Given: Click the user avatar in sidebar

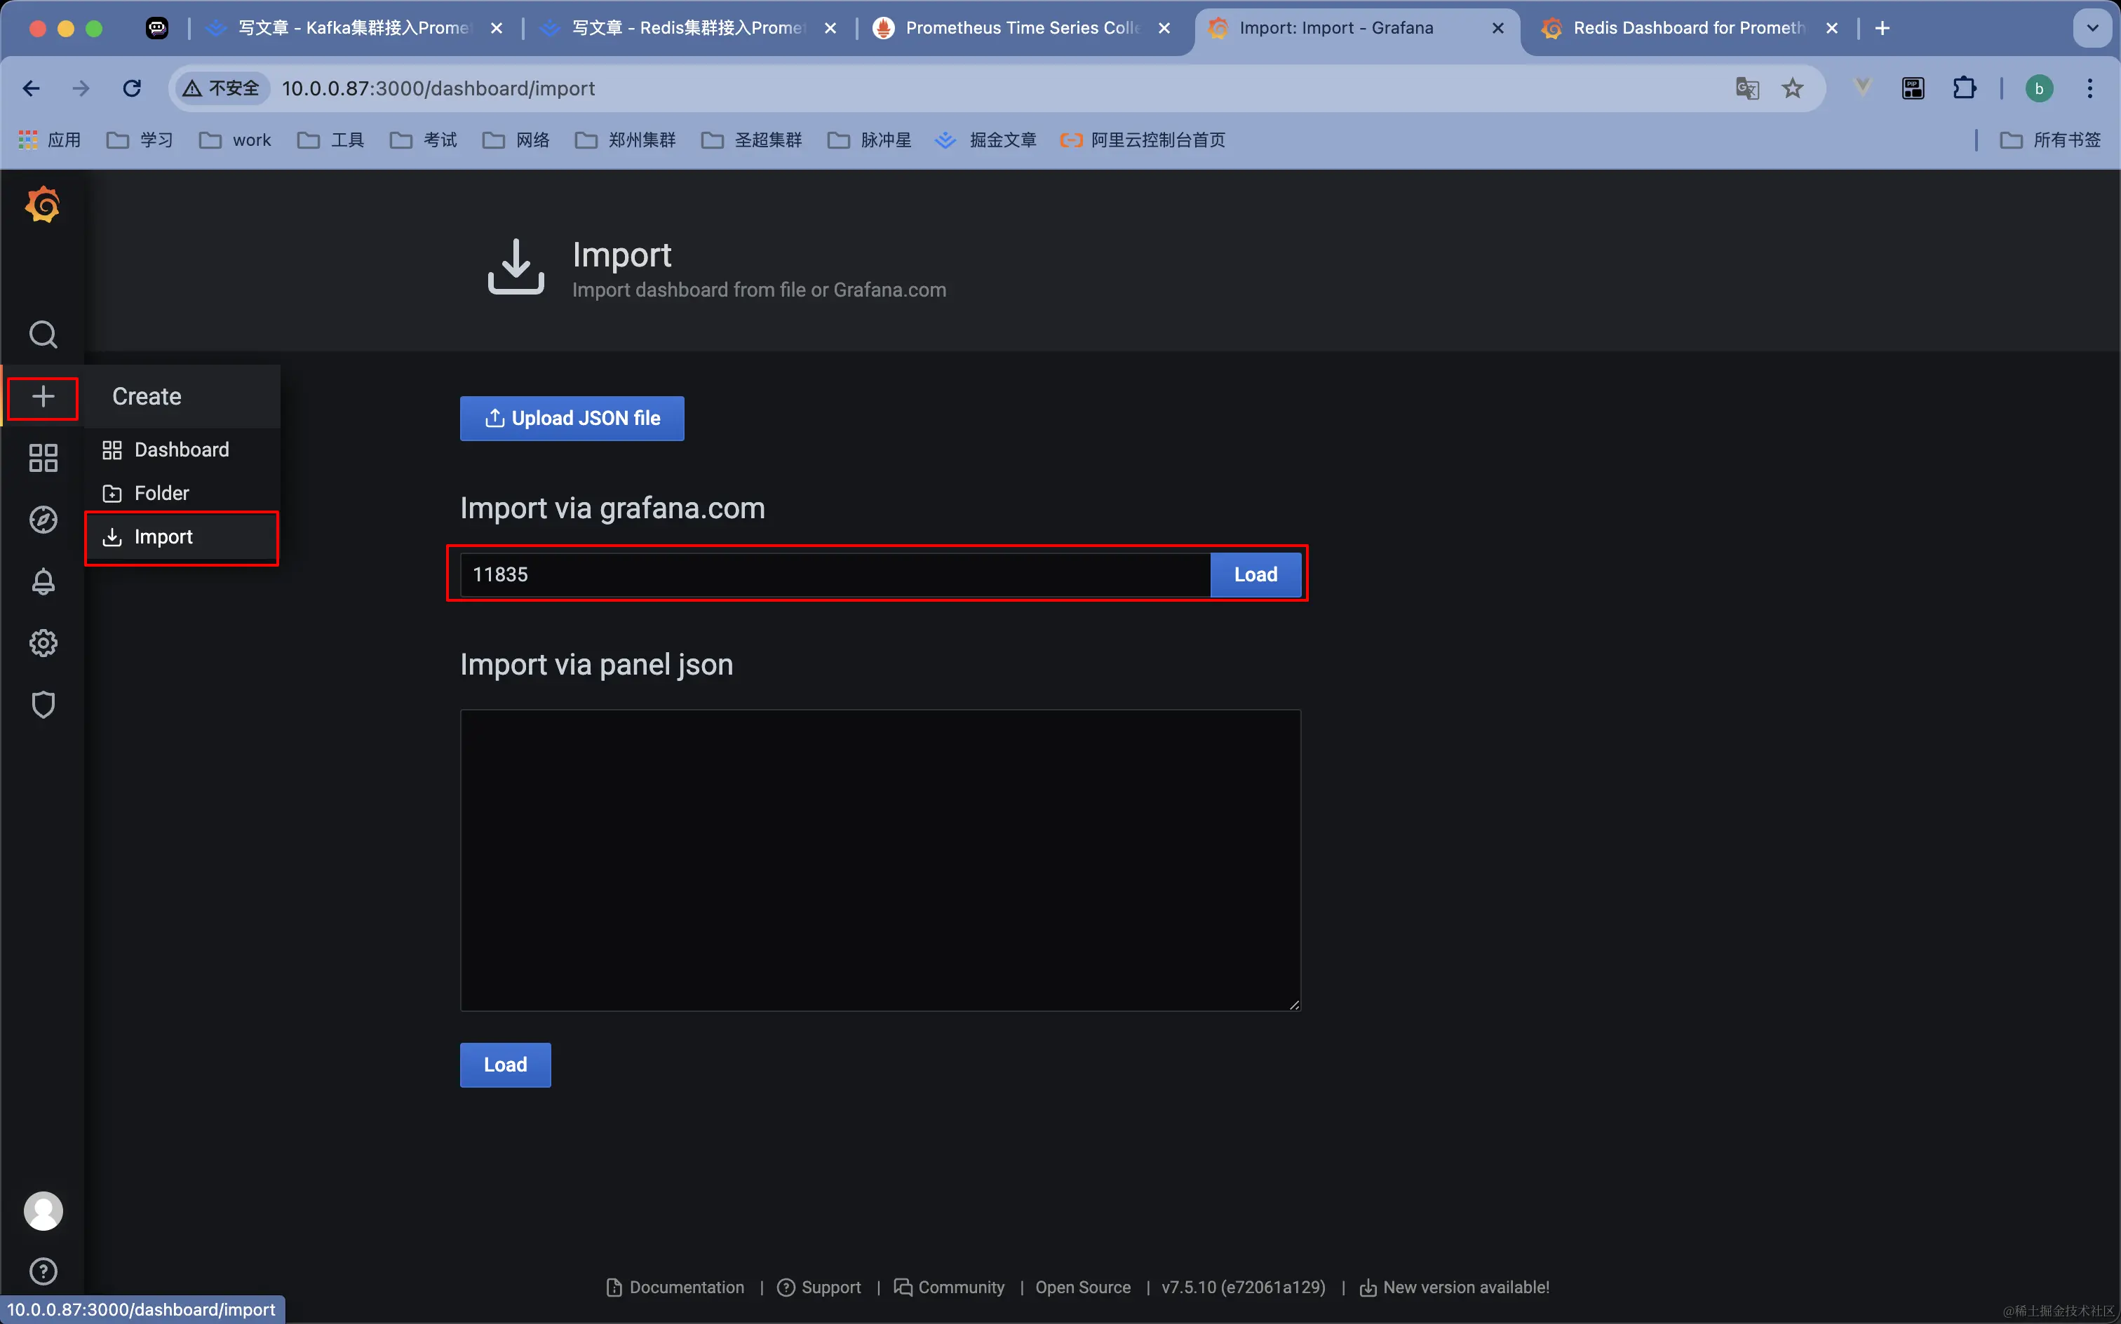Looking at the screenshot, I should tap(43, 1211).
